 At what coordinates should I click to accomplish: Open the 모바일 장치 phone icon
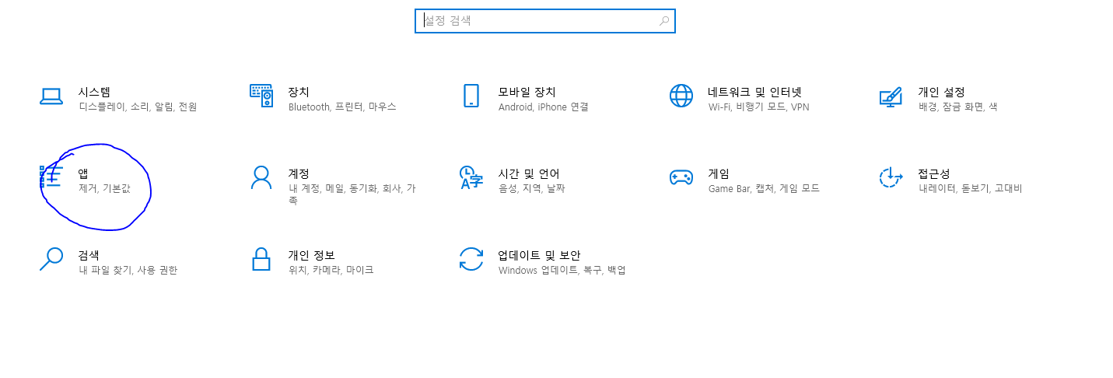471,96
